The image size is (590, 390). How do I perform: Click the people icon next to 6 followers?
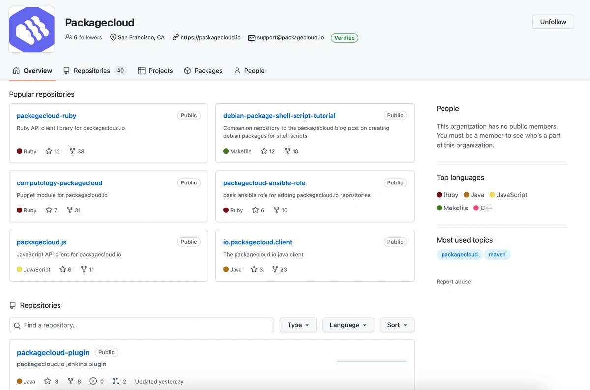68,37
